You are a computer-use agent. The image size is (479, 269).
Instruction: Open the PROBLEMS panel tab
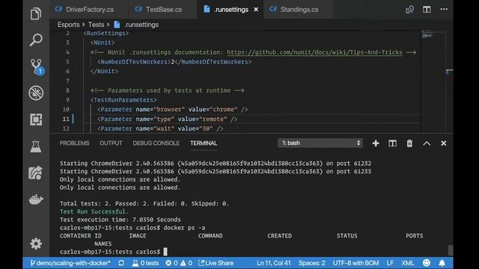[x=74, y=143]
